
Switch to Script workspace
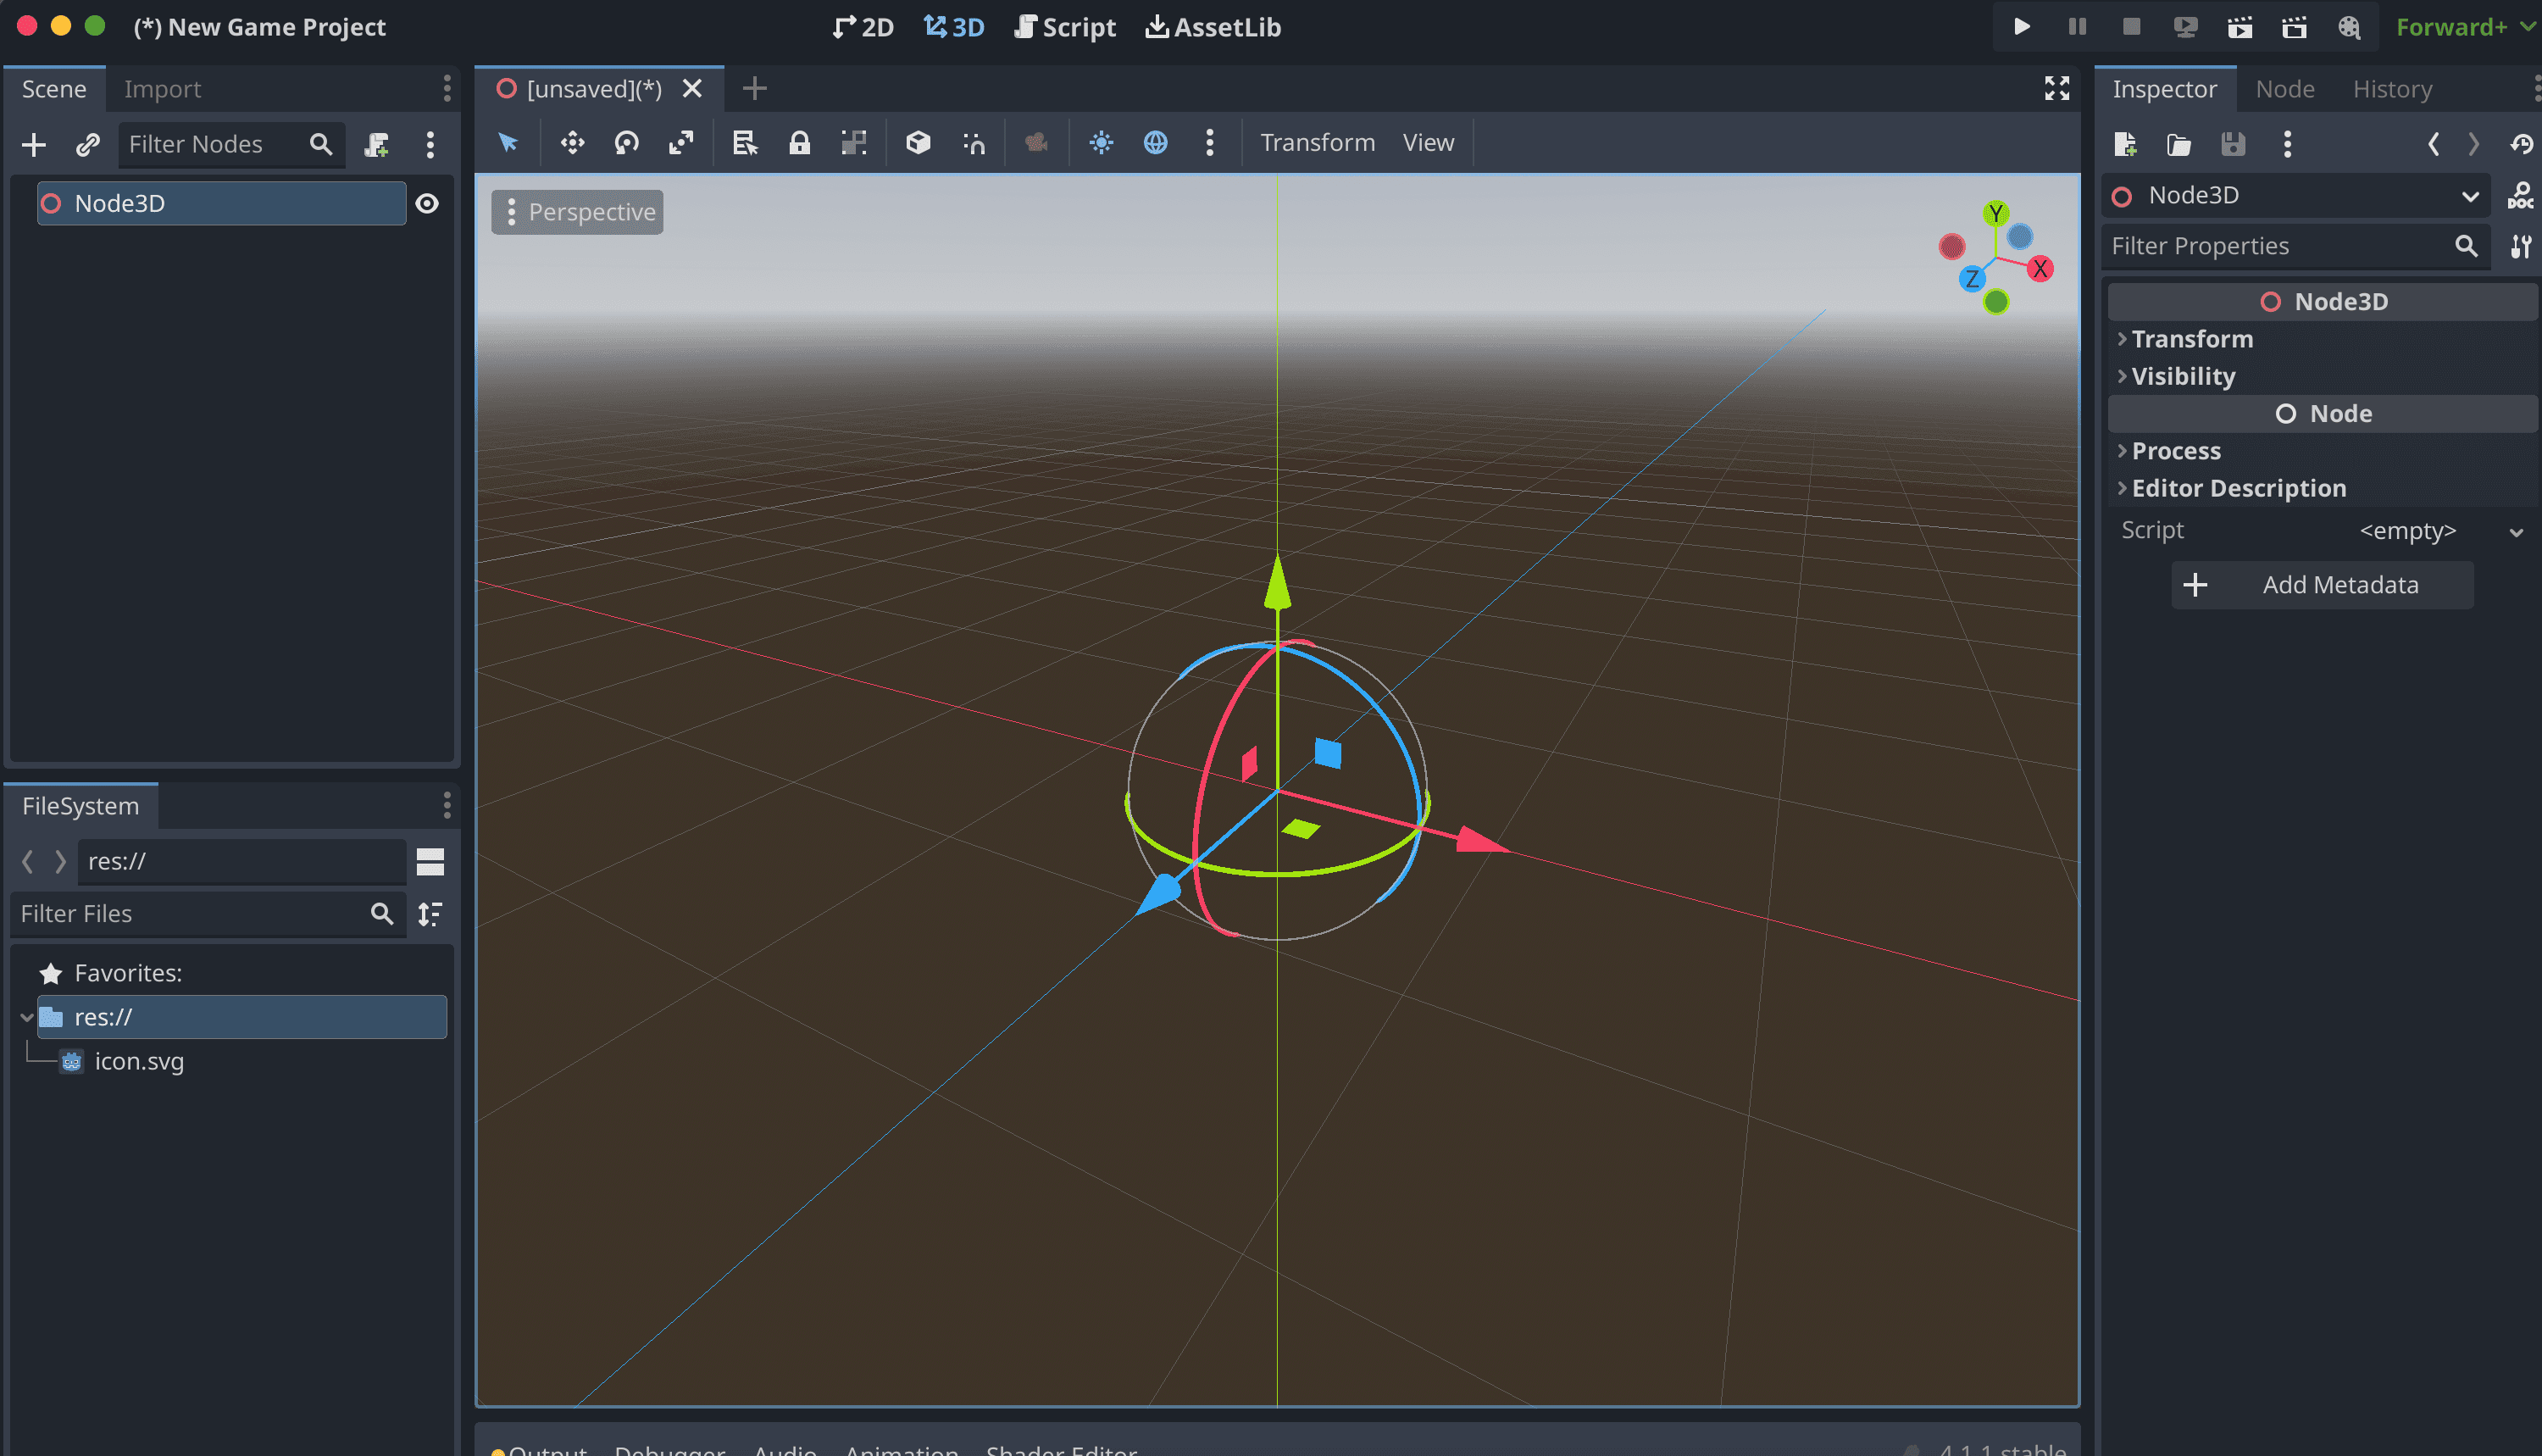[x=1064, y=27]
